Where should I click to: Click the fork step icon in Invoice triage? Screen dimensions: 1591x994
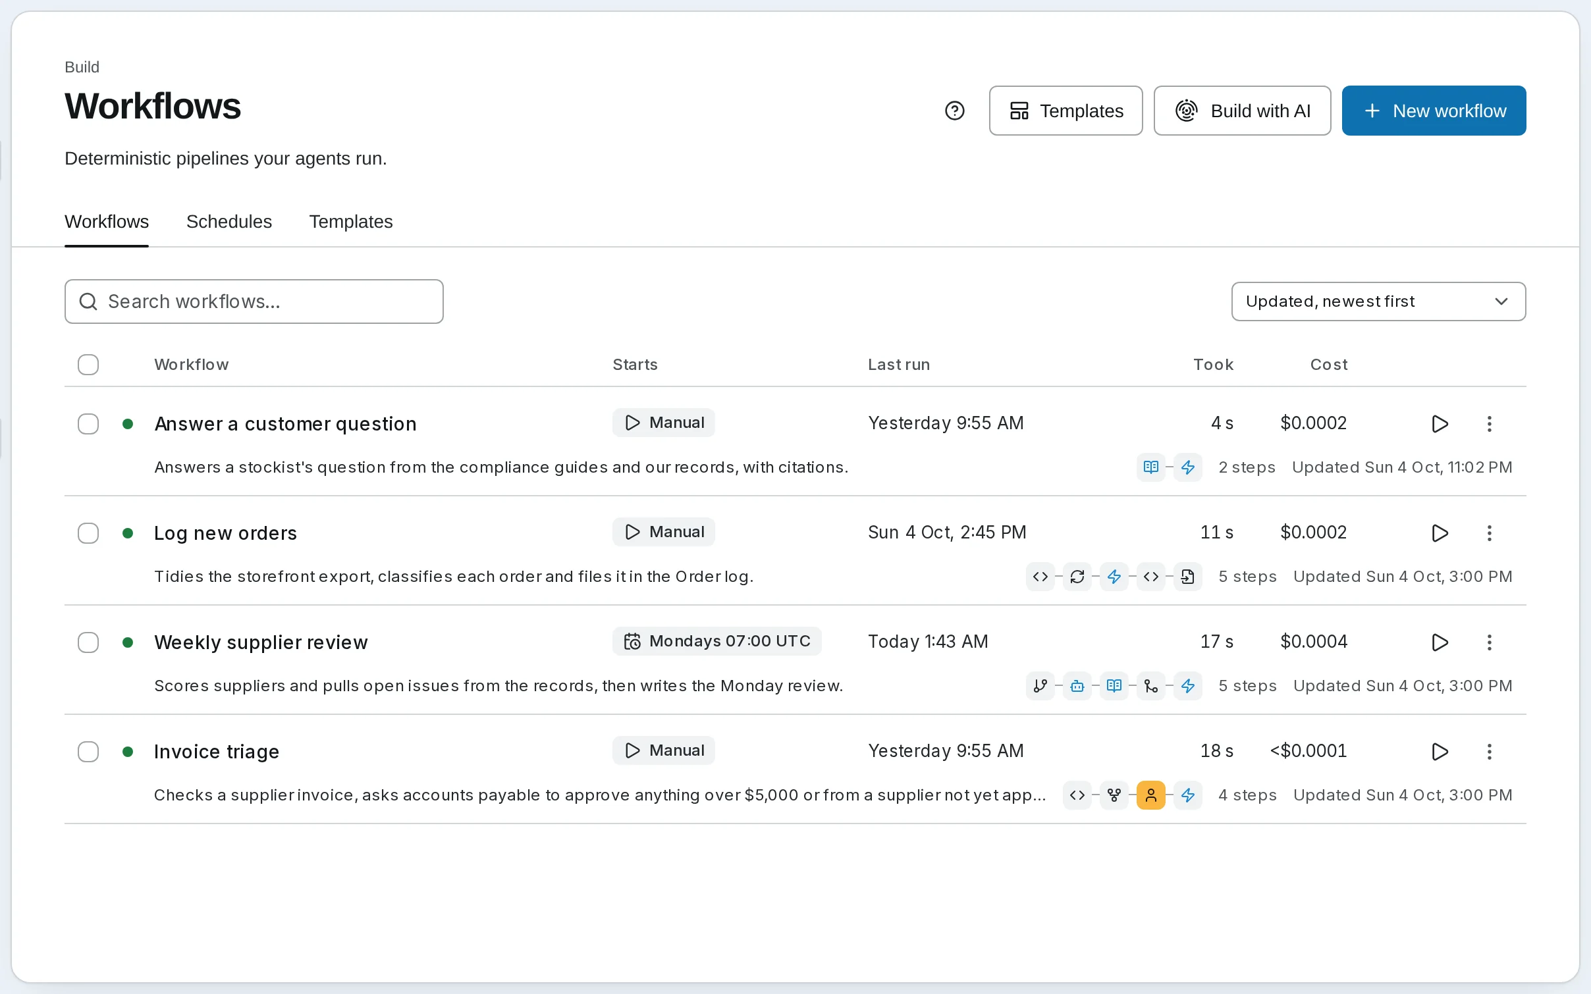tap(1114, 795)
